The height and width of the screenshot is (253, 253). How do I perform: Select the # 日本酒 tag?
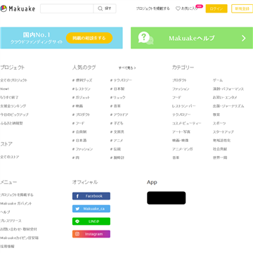[79, 141]
